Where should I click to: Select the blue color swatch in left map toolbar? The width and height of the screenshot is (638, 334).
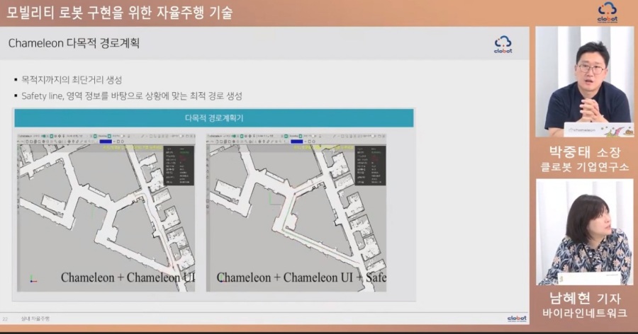(x=106, y=142)
